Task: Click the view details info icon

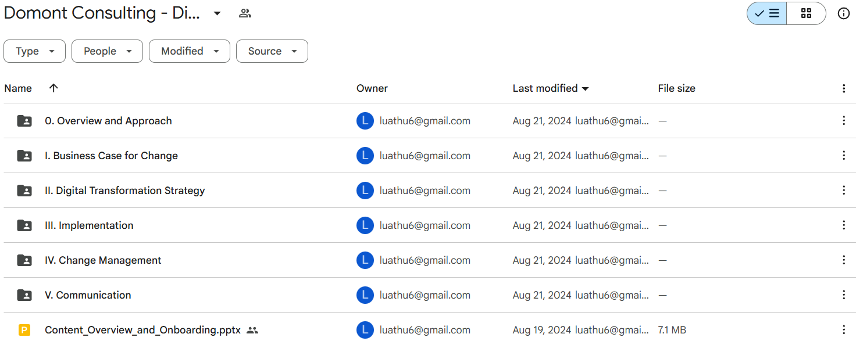Action: click(843, 13)
